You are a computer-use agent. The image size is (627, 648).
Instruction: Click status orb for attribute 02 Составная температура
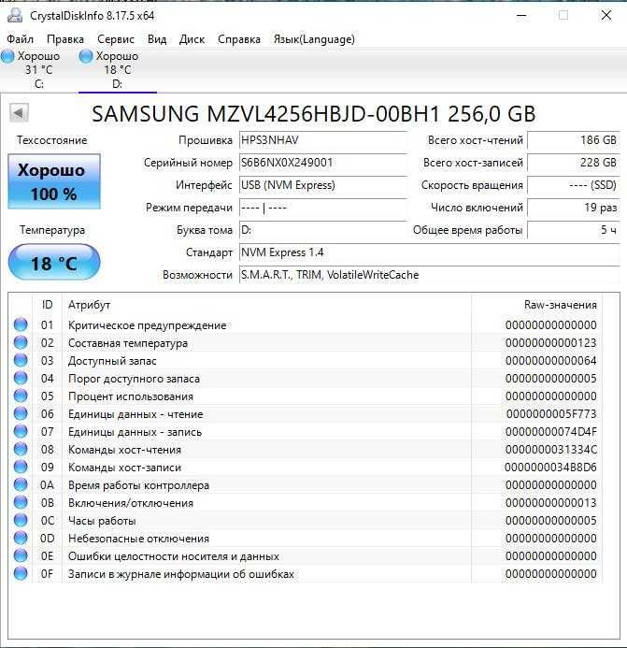[21, 342]
